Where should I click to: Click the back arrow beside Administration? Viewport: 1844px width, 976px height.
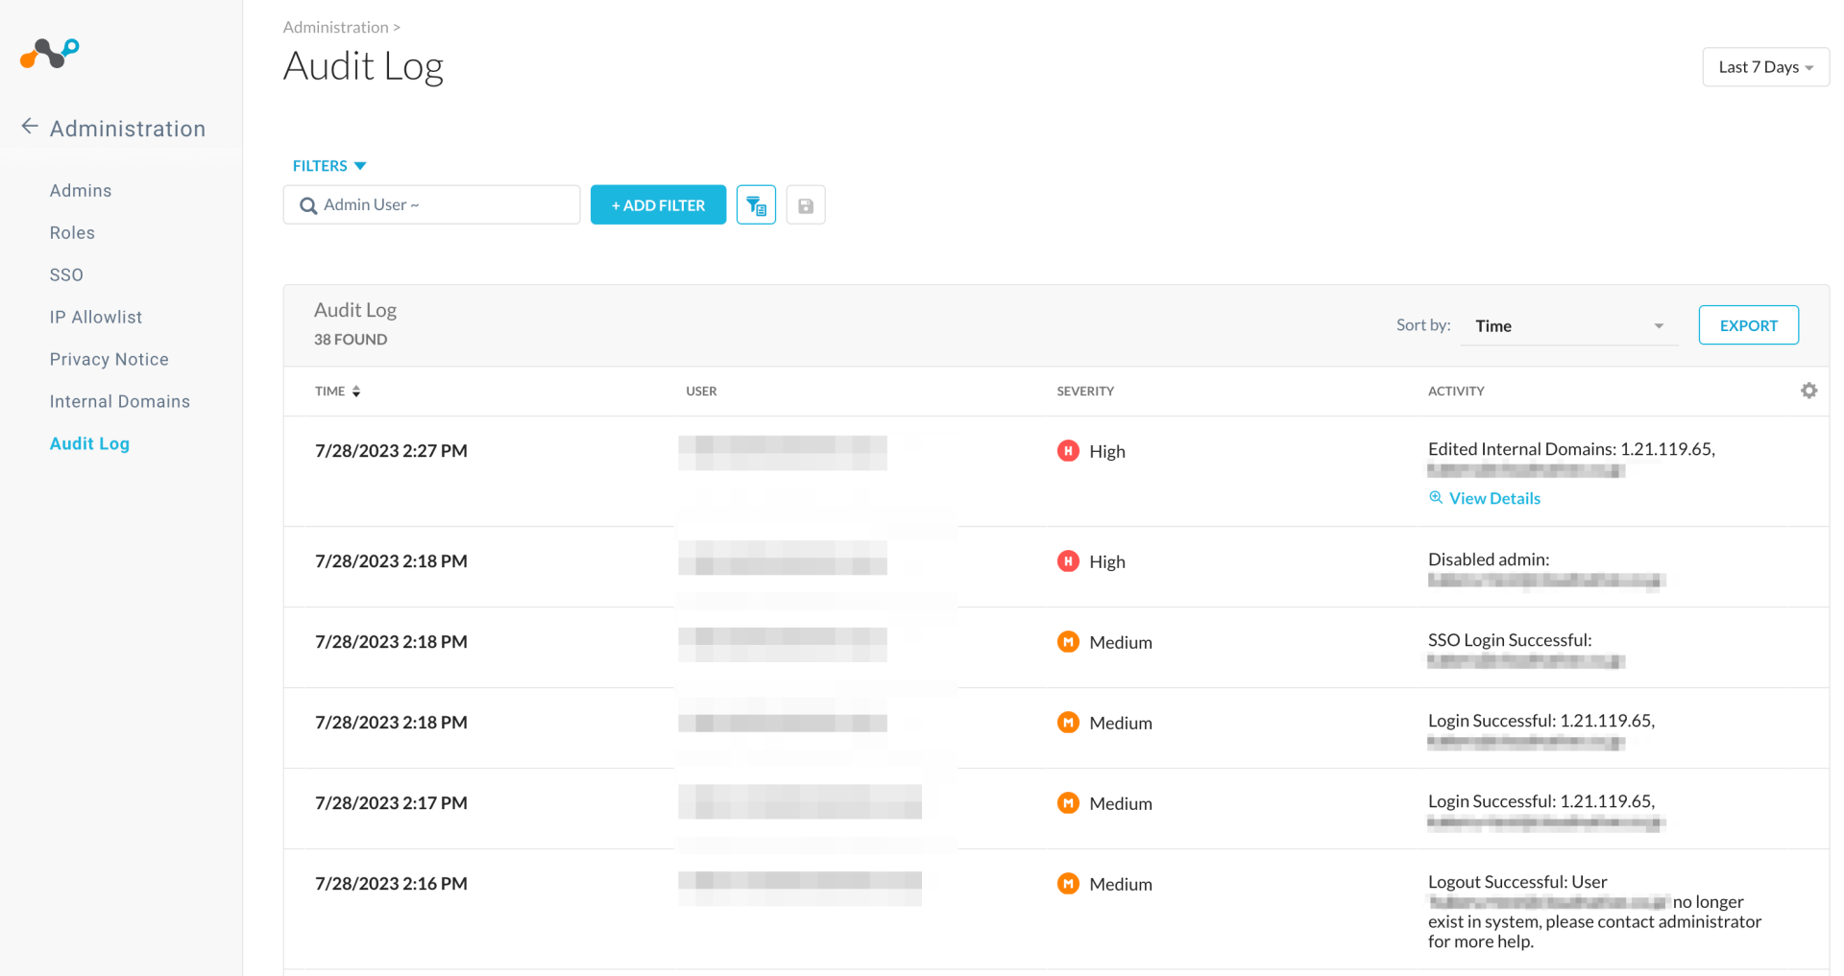click(30, 127)
